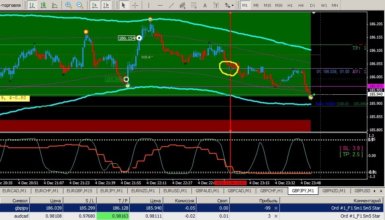Set timeframe to H1
Image resolution: width=385 pixels, height=220 pixels.
290,5
